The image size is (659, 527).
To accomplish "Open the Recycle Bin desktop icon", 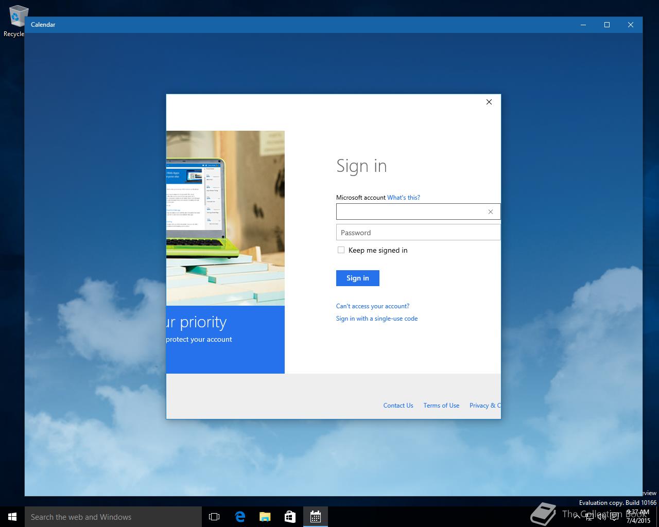I will click(15, 21).
